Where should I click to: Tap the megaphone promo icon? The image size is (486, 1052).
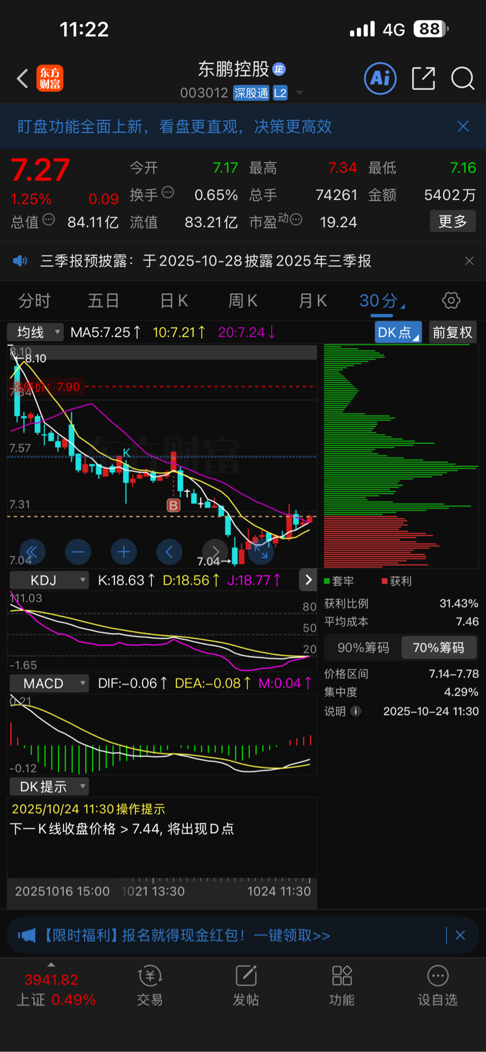coord(27,935)
